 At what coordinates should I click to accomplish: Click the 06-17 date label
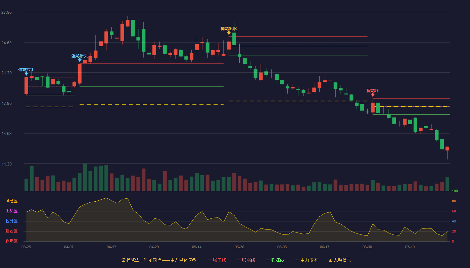click(x=325, y=247)
